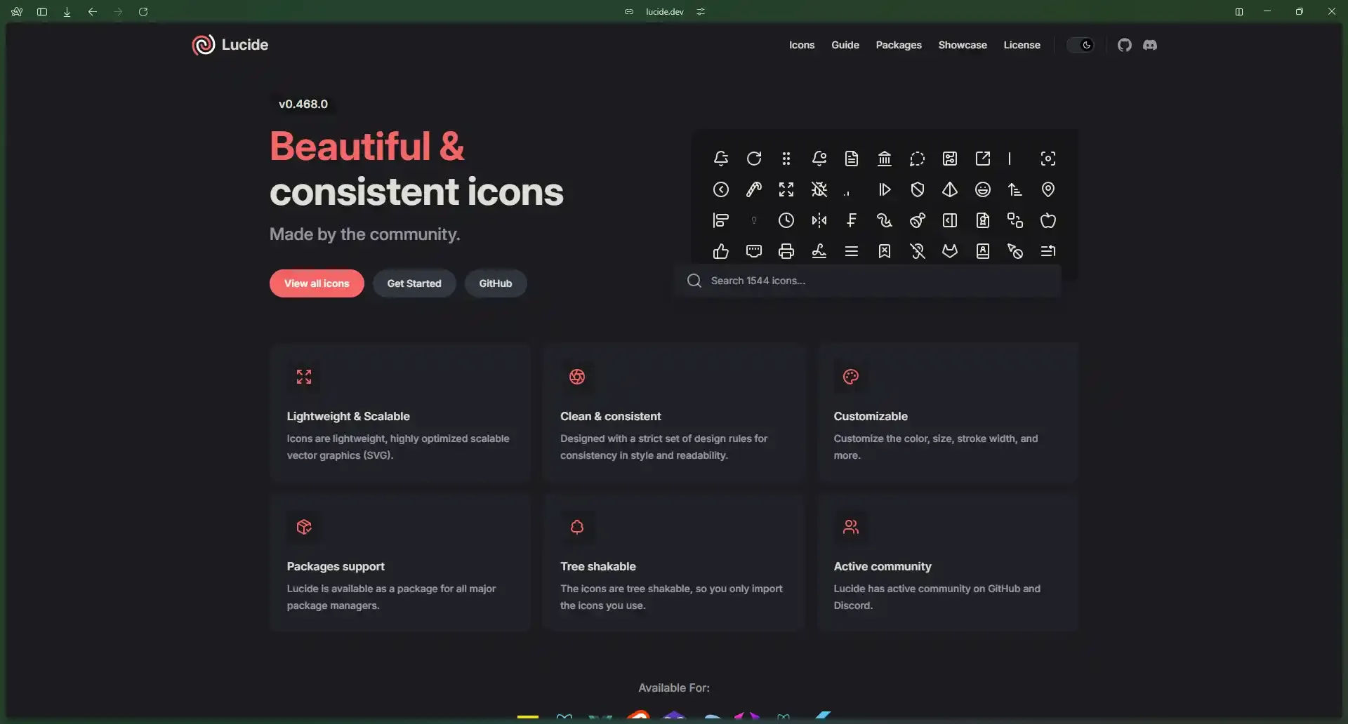
Task: Select the printer icon in the preview
Action: [x=786, y=251]
